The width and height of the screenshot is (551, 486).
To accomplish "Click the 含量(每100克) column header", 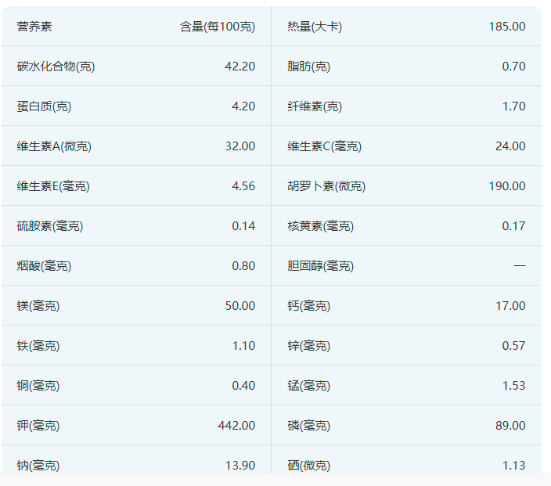I will (x=218, y=27).
